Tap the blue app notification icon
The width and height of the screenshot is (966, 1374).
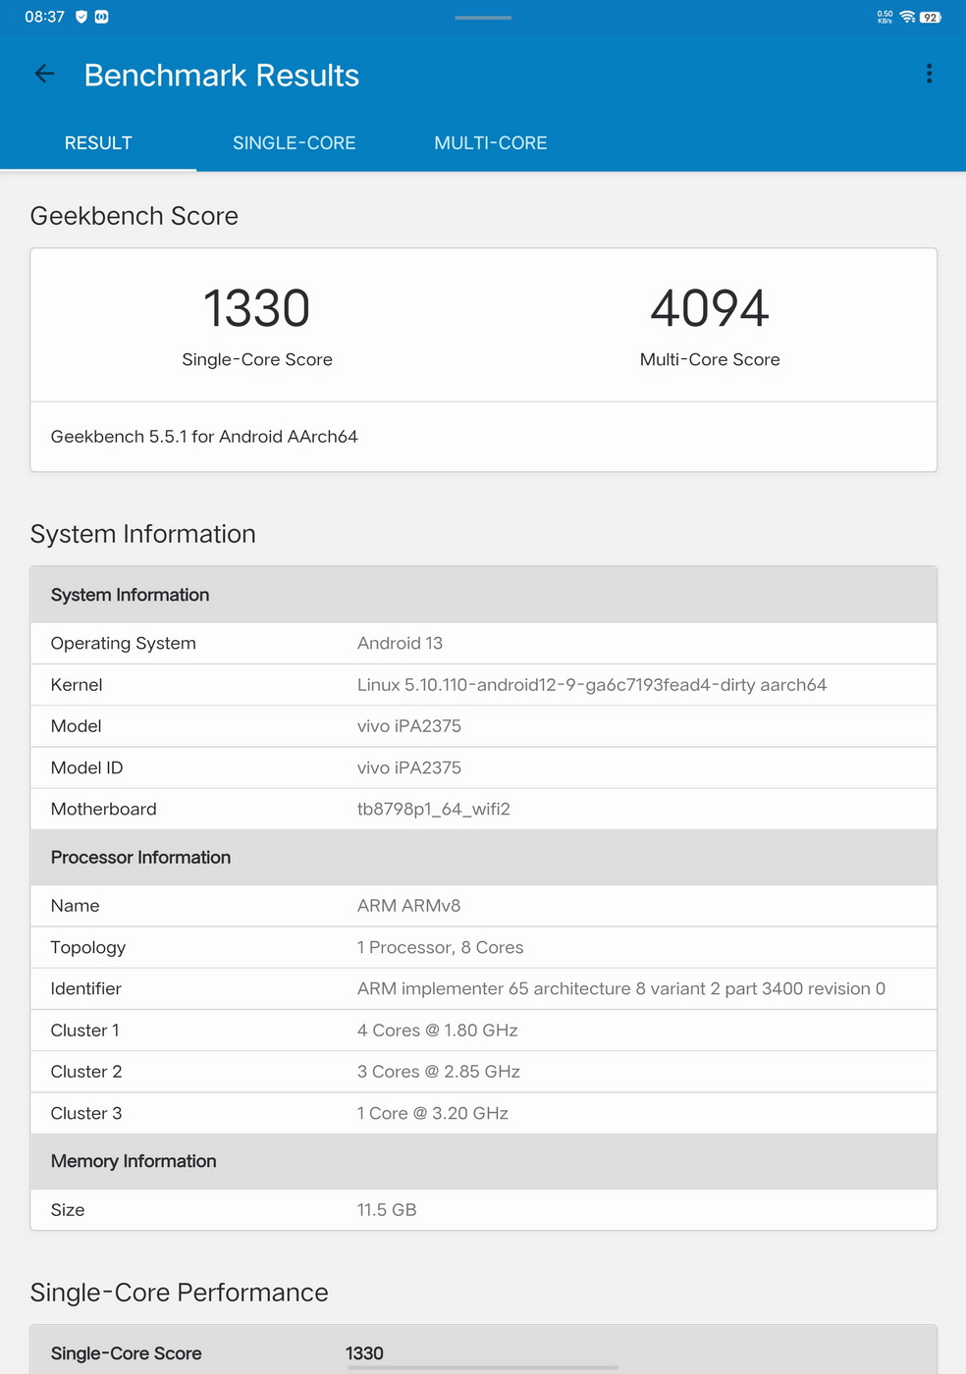102,17
